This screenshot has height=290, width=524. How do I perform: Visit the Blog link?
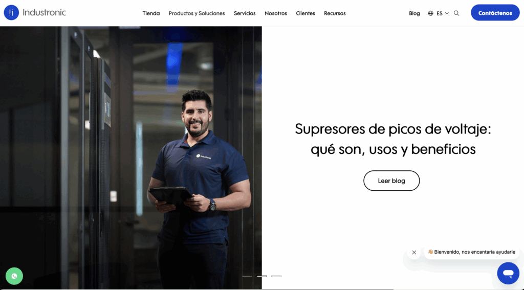pos(414,13)
